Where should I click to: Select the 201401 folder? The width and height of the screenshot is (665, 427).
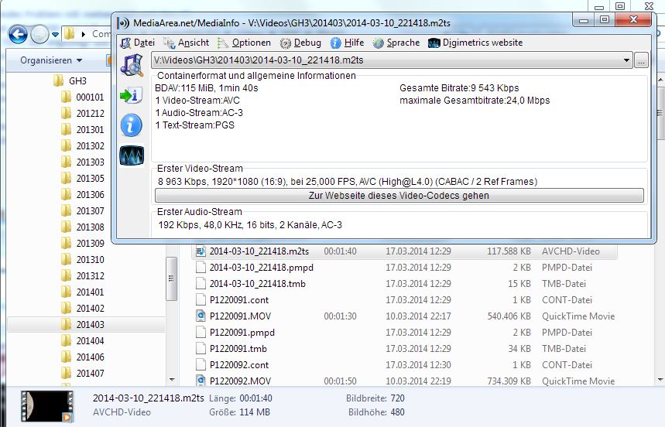pos(83,292)
